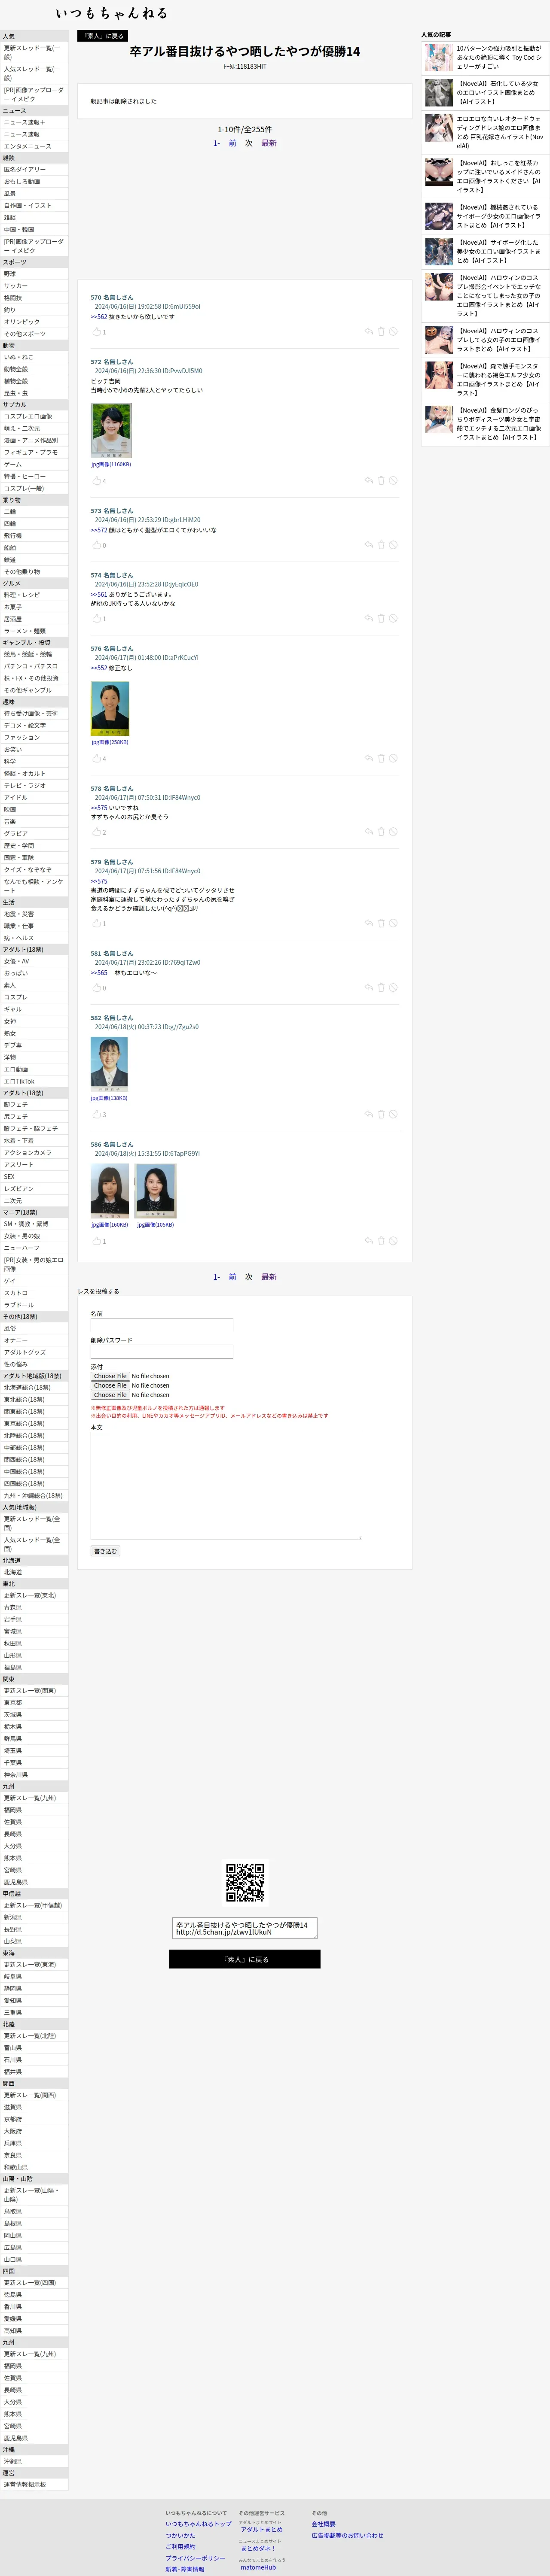Click the thread QR code image
Viewport: 550px width, 2576px height.
point(245,1882)
